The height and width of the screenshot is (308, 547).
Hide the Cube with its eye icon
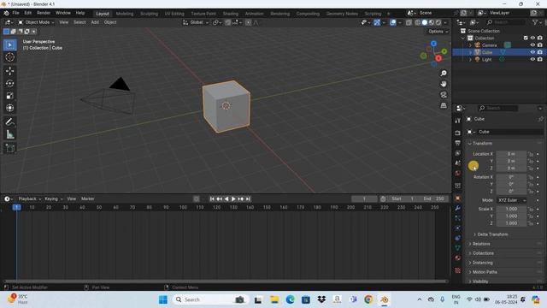pyautogui.click(x=532, y=52)
